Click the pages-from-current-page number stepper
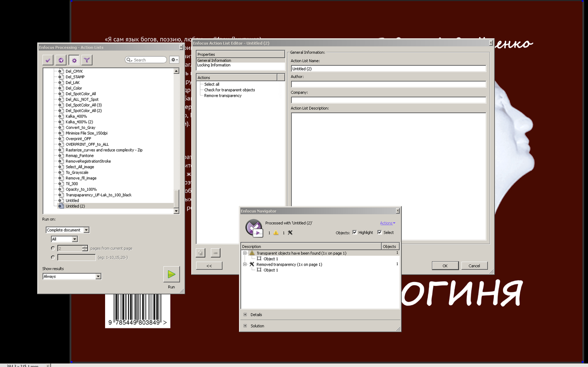588x367 pixels. tap(85, 248)
